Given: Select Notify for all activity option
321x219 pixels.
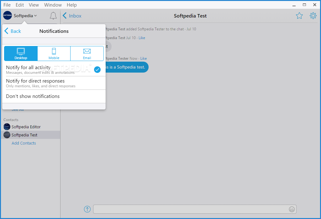Looking at the screenshot, I should pyautogui.click(x=54, y=69).
